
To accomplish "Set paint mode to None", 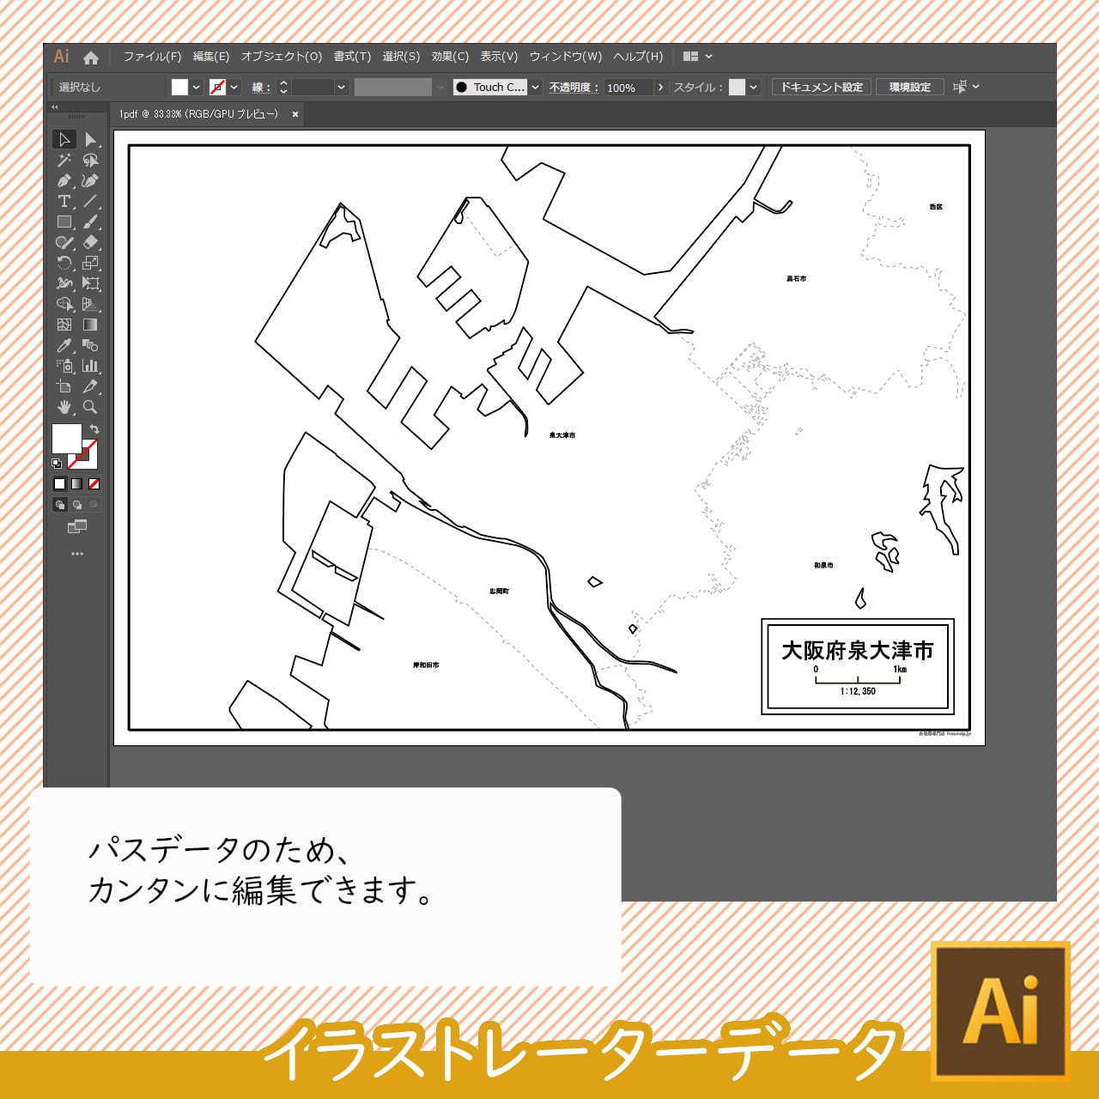I will tap(94, 484).
